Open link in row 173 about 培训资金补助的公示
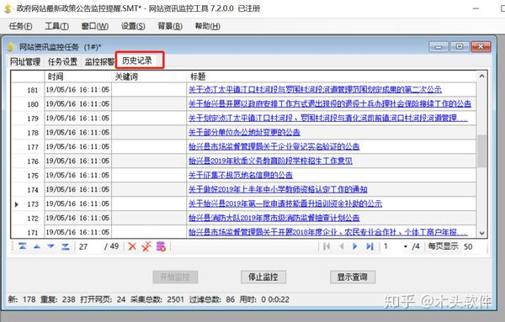The width and height of the screenshot is (505, 322). pos(285,203)
